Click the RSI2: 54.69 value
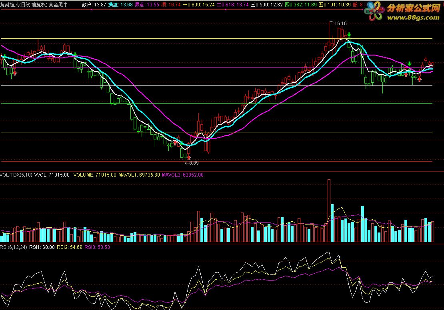444x310 pixels. [x=70, y=247]
